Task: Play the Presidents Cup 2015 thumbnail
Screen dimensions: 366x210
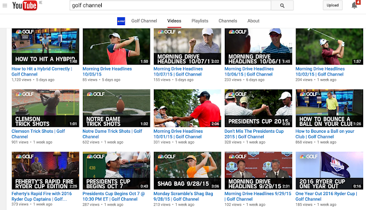Action: pyautogui.click(x=258, y=108)
